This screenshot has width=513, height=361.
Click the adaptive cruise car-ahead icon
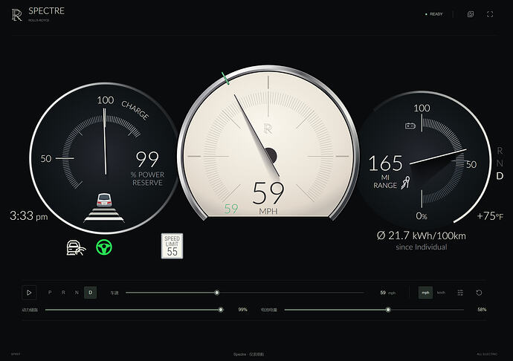pyautogui.click(x=104, y=208)
